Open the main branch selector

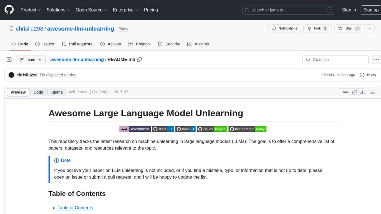pyautogui.click(x=31, y=60)
